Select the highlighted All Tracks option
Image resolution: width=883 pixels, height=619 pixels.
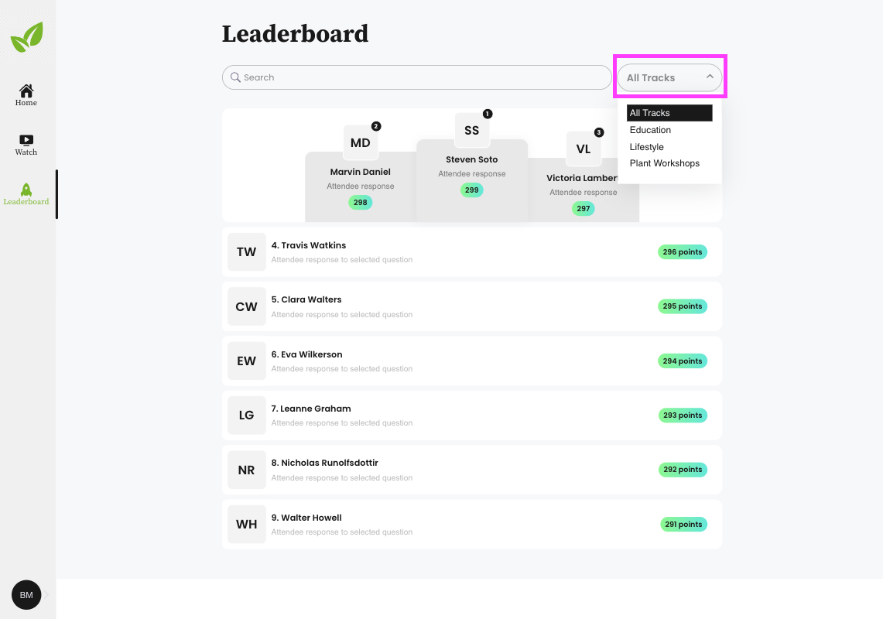[x=669, y=113]
